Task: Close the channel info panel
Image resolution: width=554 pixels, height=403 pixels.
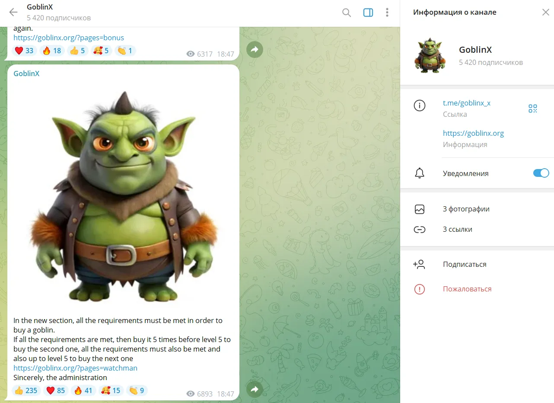Action: [x=545, y=12]
